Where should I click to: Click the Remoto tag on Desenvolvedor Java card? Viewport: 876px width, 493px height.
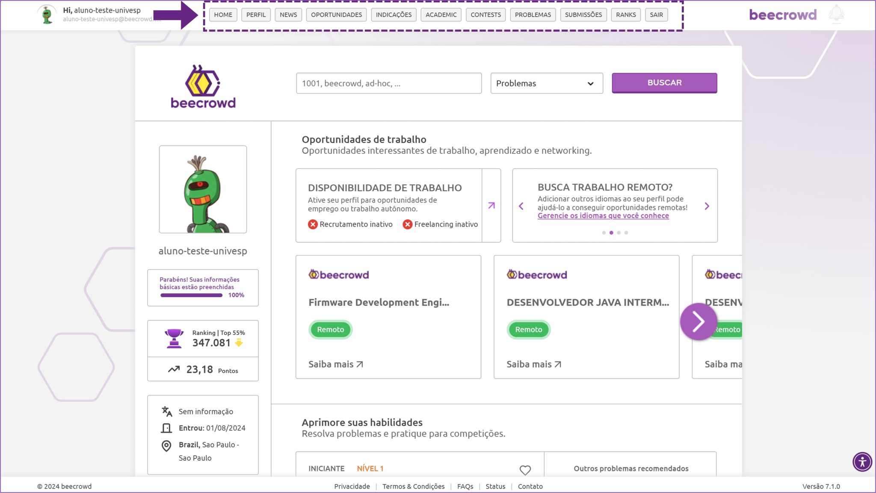tap(528, 330)
